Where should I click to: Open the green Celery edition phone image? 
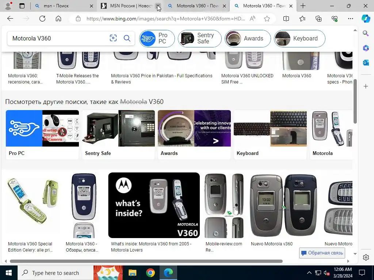[x=33, y=205]
